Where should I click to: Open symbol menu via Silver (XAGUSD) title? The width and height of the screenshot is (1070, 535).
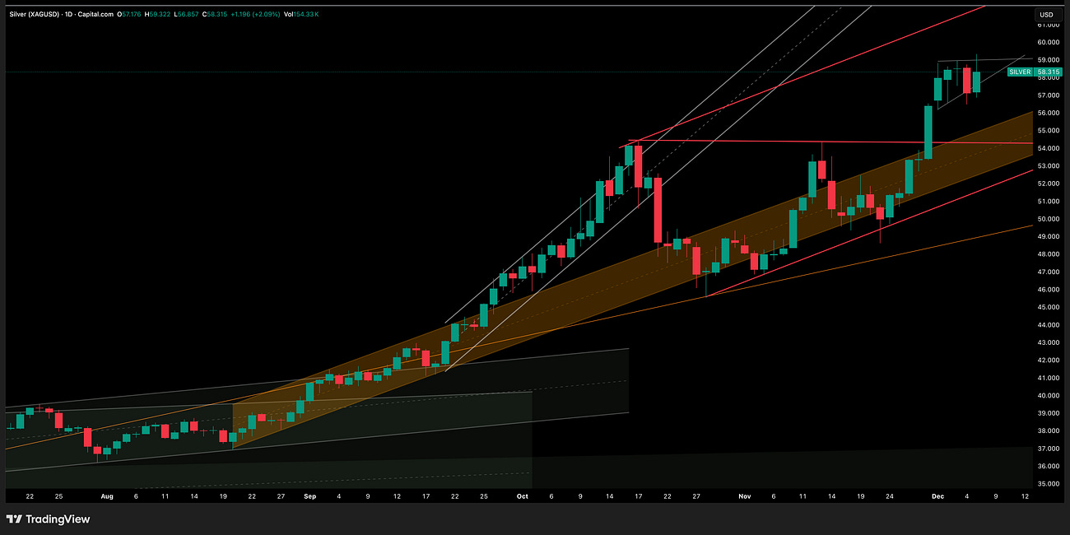click(x=35, y=14)
